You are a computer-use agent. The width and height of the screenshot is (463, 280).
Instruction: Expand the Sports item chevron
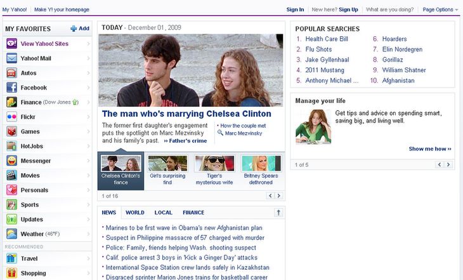pos(88,204)
